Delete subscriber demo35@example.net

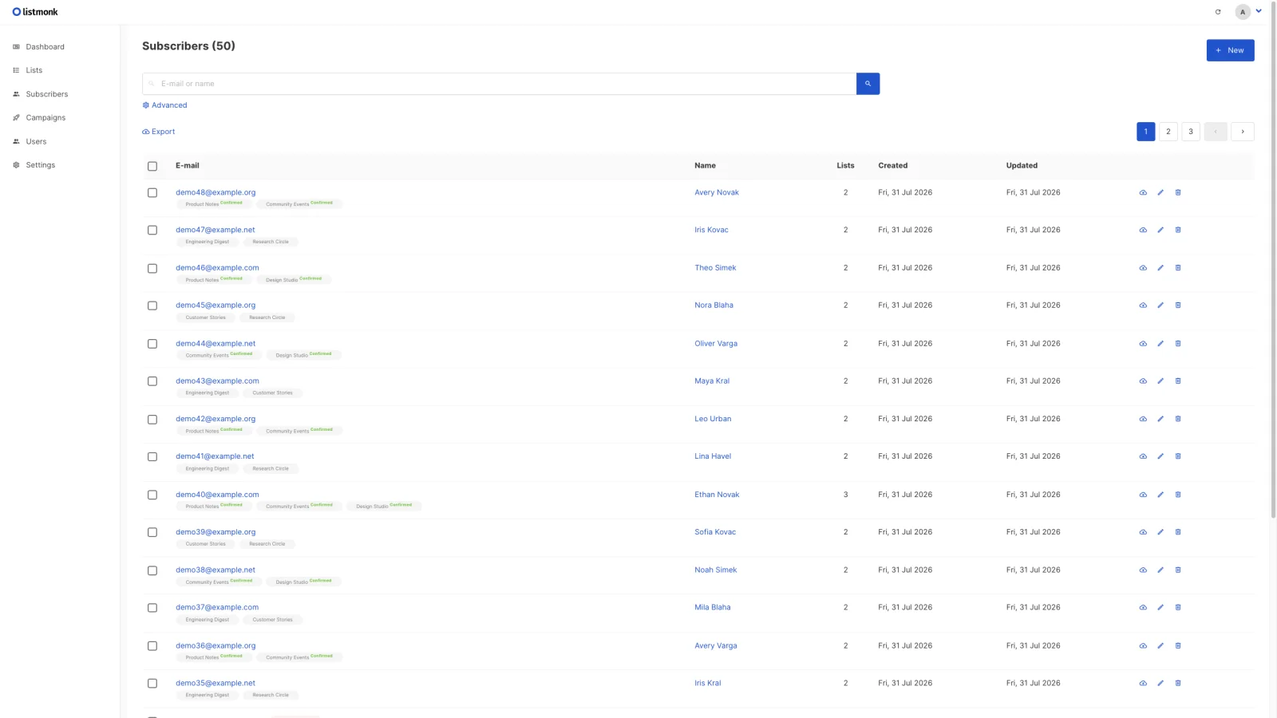[1178, 684]
